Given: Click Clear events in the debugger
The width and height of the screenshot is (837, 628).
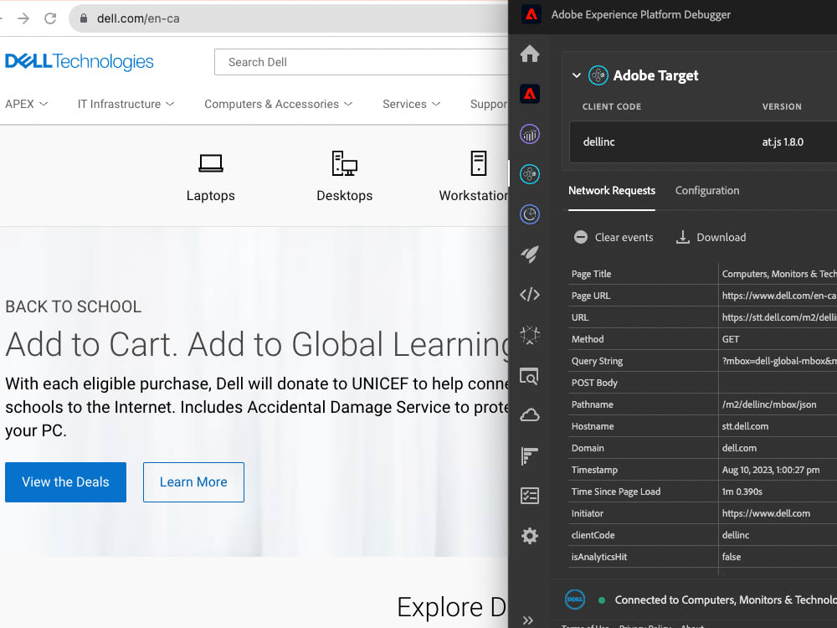Looking at the screenshot, I should click(614, 237).
